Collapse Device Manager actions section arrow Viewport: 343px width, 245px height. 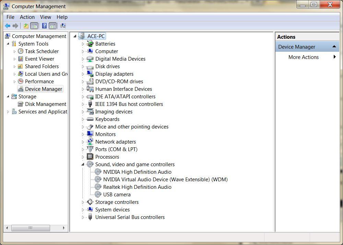[x=334, y=46]
